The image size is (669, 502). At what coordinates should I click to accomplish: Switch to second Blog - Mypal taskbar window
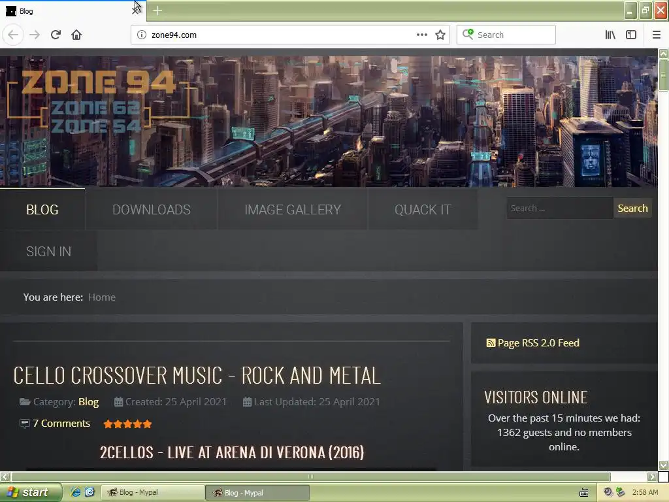pyautogui.click(x=257, y=493)
